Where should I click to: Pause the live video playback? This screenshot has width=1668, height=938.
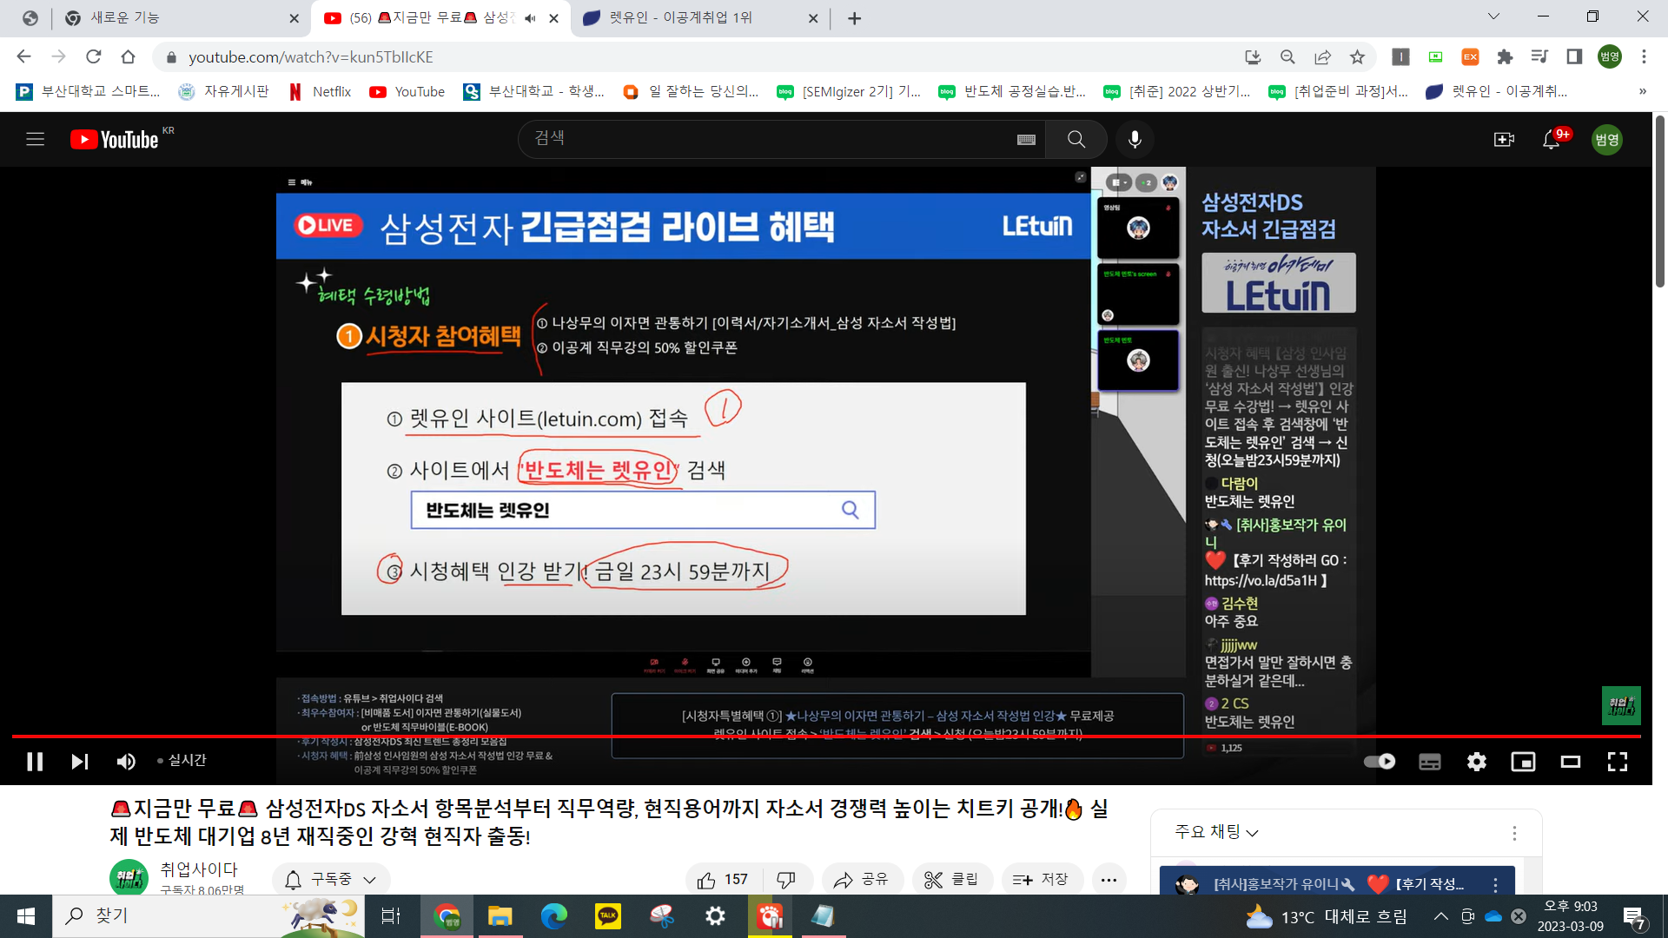pyautogui.click(x=35, y=762)
